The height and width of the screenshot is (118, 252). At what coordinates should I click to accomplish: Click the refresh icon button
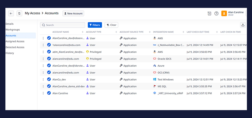(19, 14)
